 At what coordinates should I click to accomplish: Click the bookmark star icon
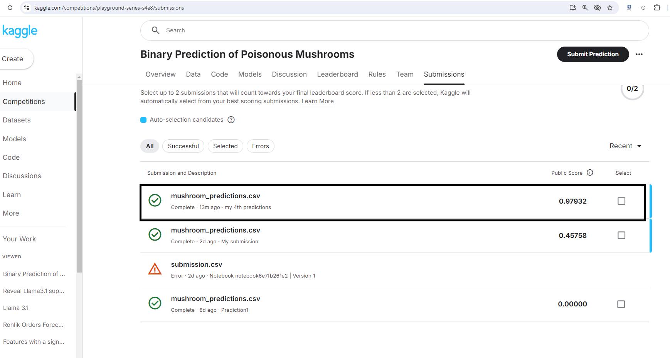[x=610, y=8]
